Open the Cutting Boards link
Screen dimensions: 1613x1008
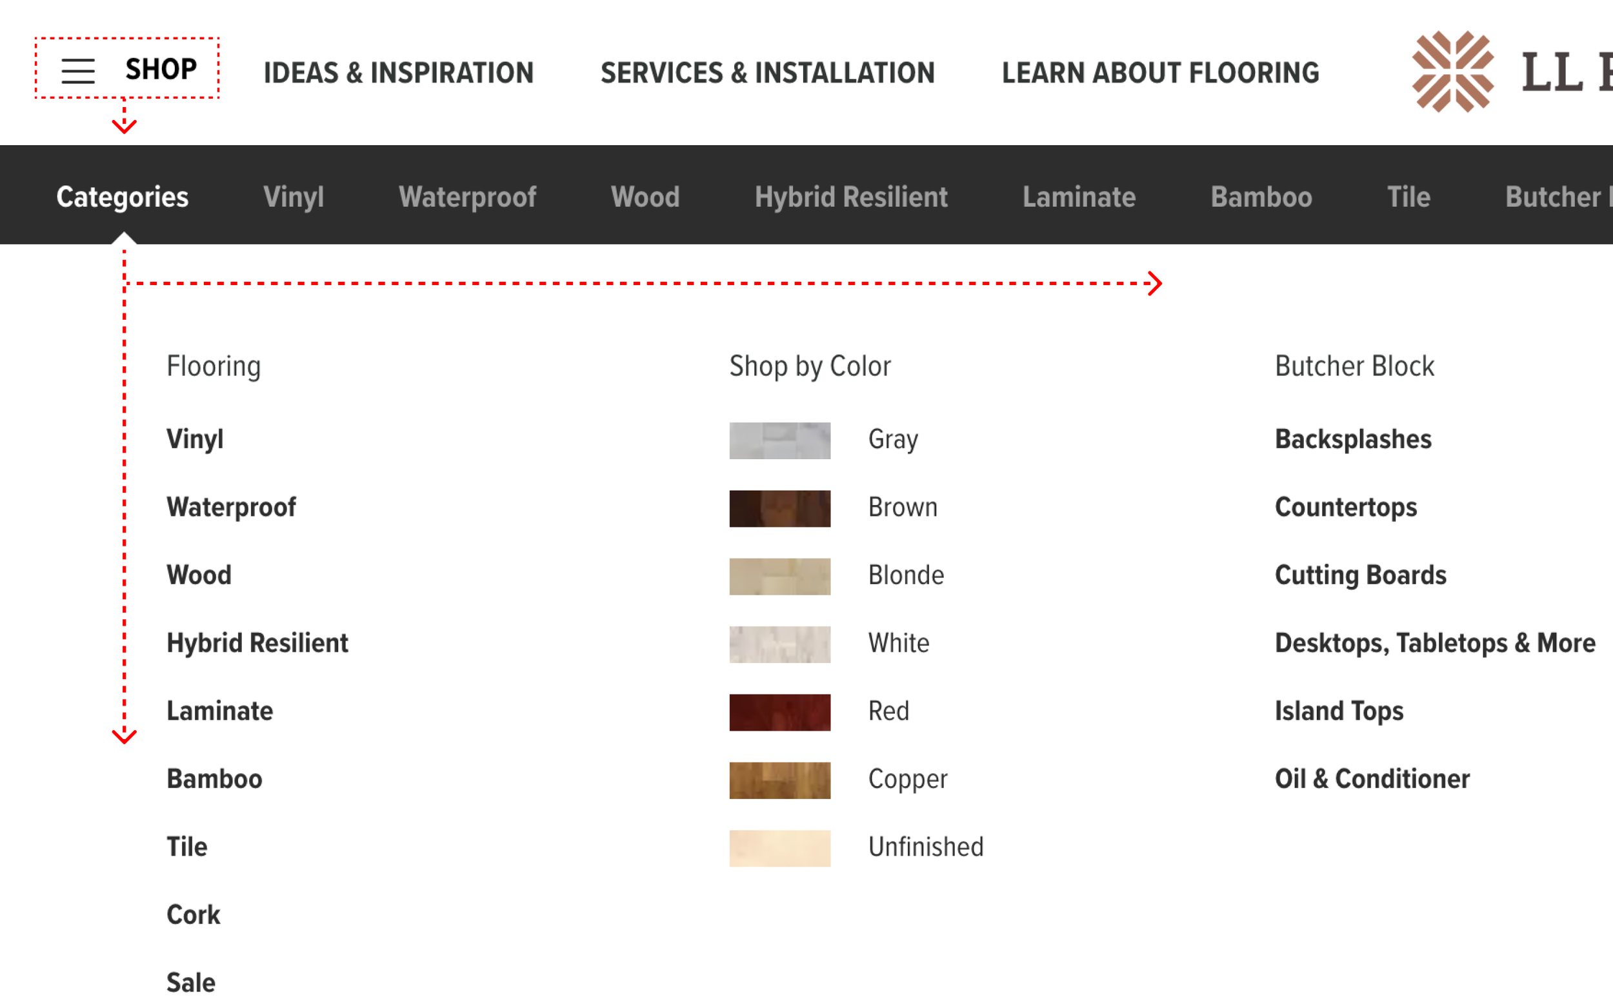click(1360, 575)
